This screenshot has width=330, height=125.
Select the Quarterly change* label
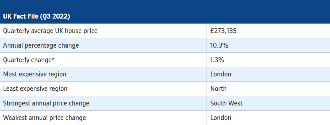28,60
